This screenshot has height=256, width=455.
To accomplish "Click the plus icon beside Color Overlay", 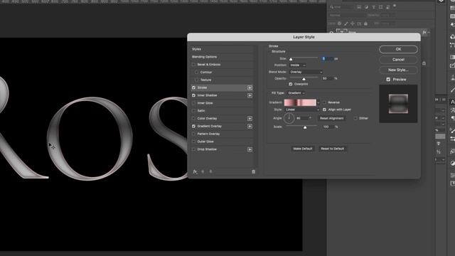I will click(x=250, y=119).
